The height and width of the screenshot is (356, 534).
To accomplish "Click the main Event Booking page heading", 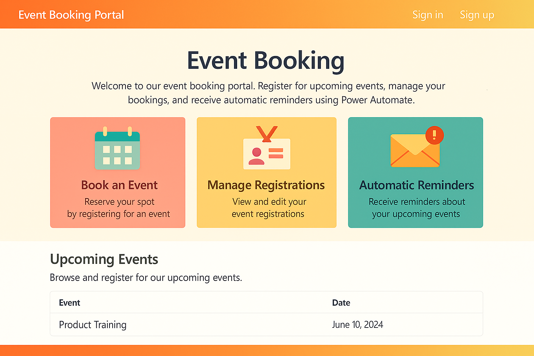I will pyautogui.click(x=266, y=60).
